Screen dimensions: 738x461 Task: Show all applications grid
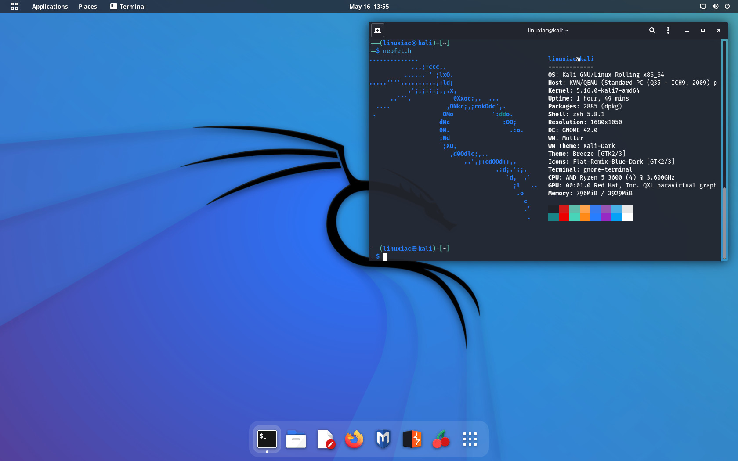click(x=470, y=439)
